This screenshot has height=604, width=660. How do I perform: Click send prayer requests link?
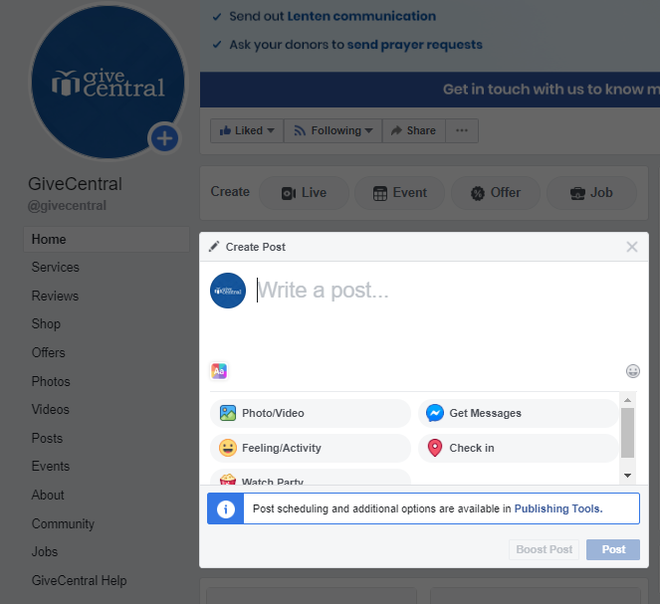(x=414, y=45)
